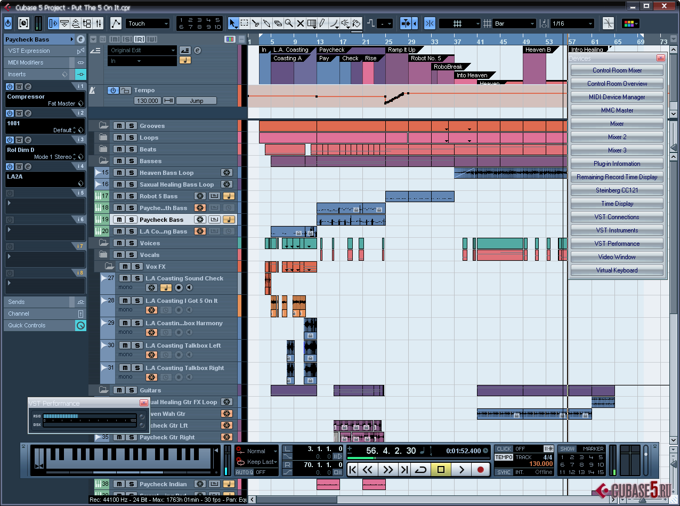Open Control Room Mixer from Devices
Viewport: 680px width, 506px height.
[617, 70]
